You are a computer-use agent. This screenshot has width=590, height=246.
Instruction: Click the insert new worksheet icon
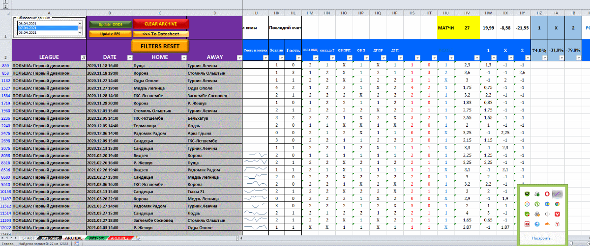tap(138, 238)
